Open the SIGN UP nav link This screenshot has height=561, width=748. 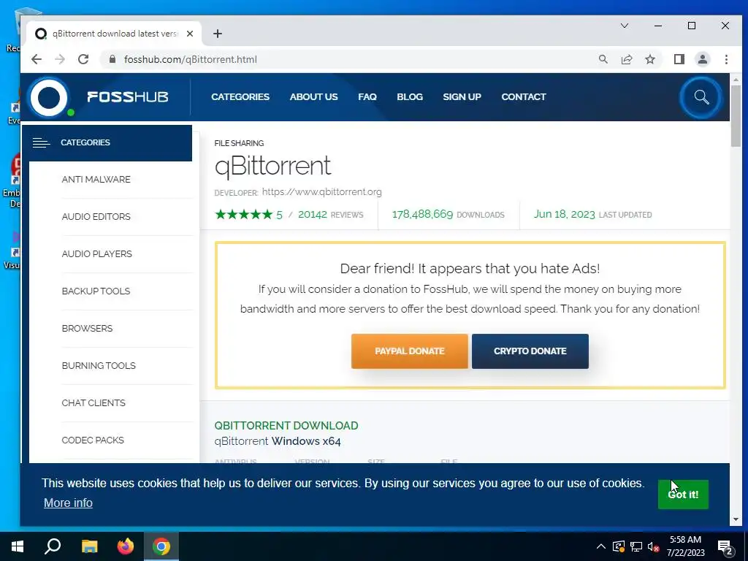pyautogui.click(x=462, y=97)
